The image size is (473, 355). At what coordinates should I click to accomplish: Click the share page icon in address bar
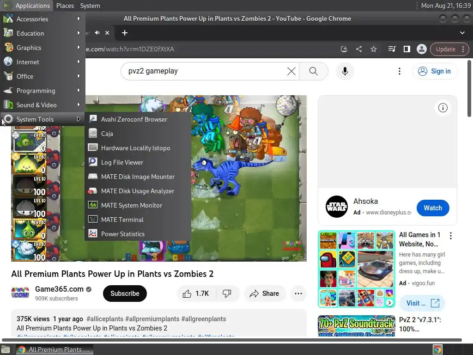tap(358, 49)
